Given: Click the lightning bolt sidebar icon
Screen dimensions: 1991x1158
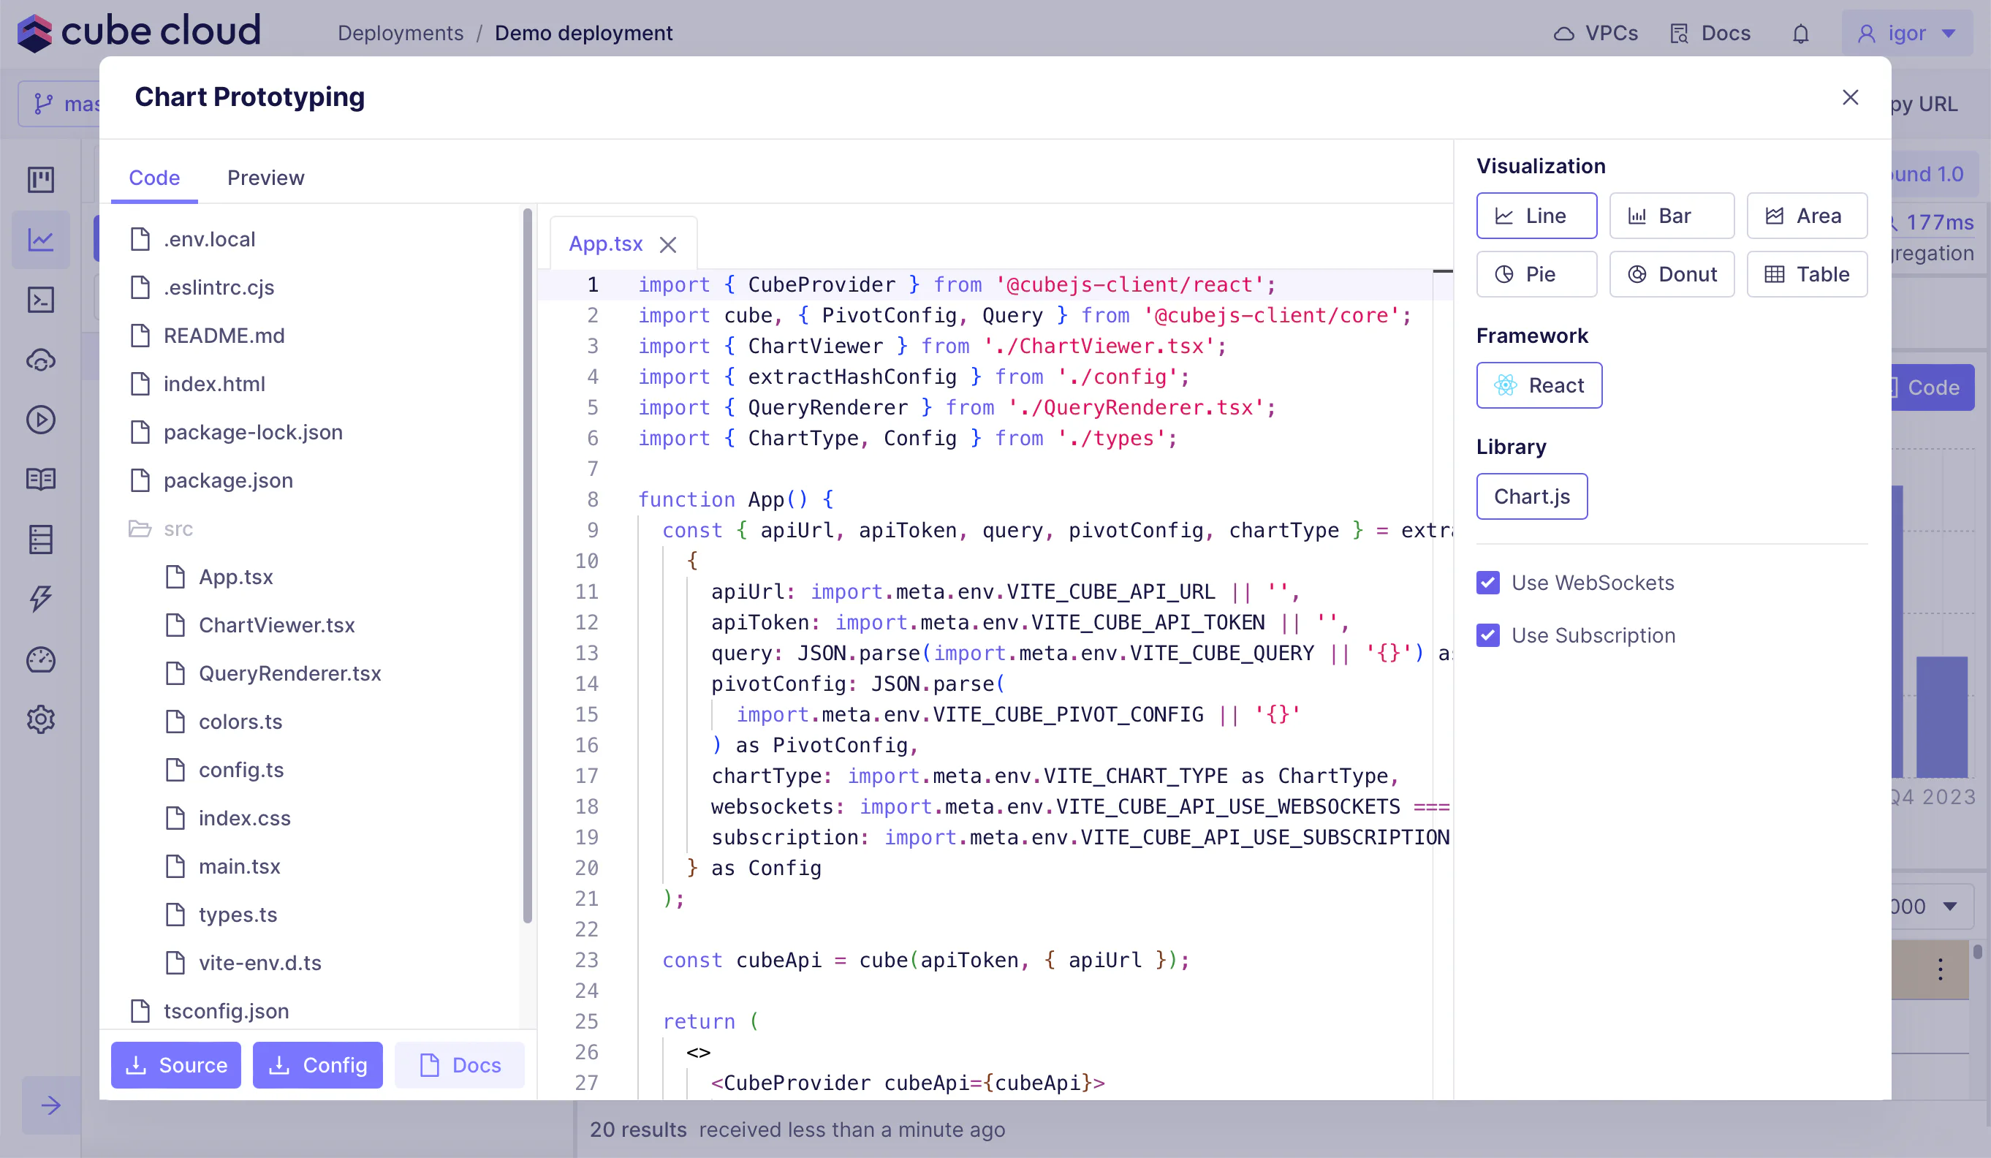Looking at the screenshot, I should [x=40, y=599].
